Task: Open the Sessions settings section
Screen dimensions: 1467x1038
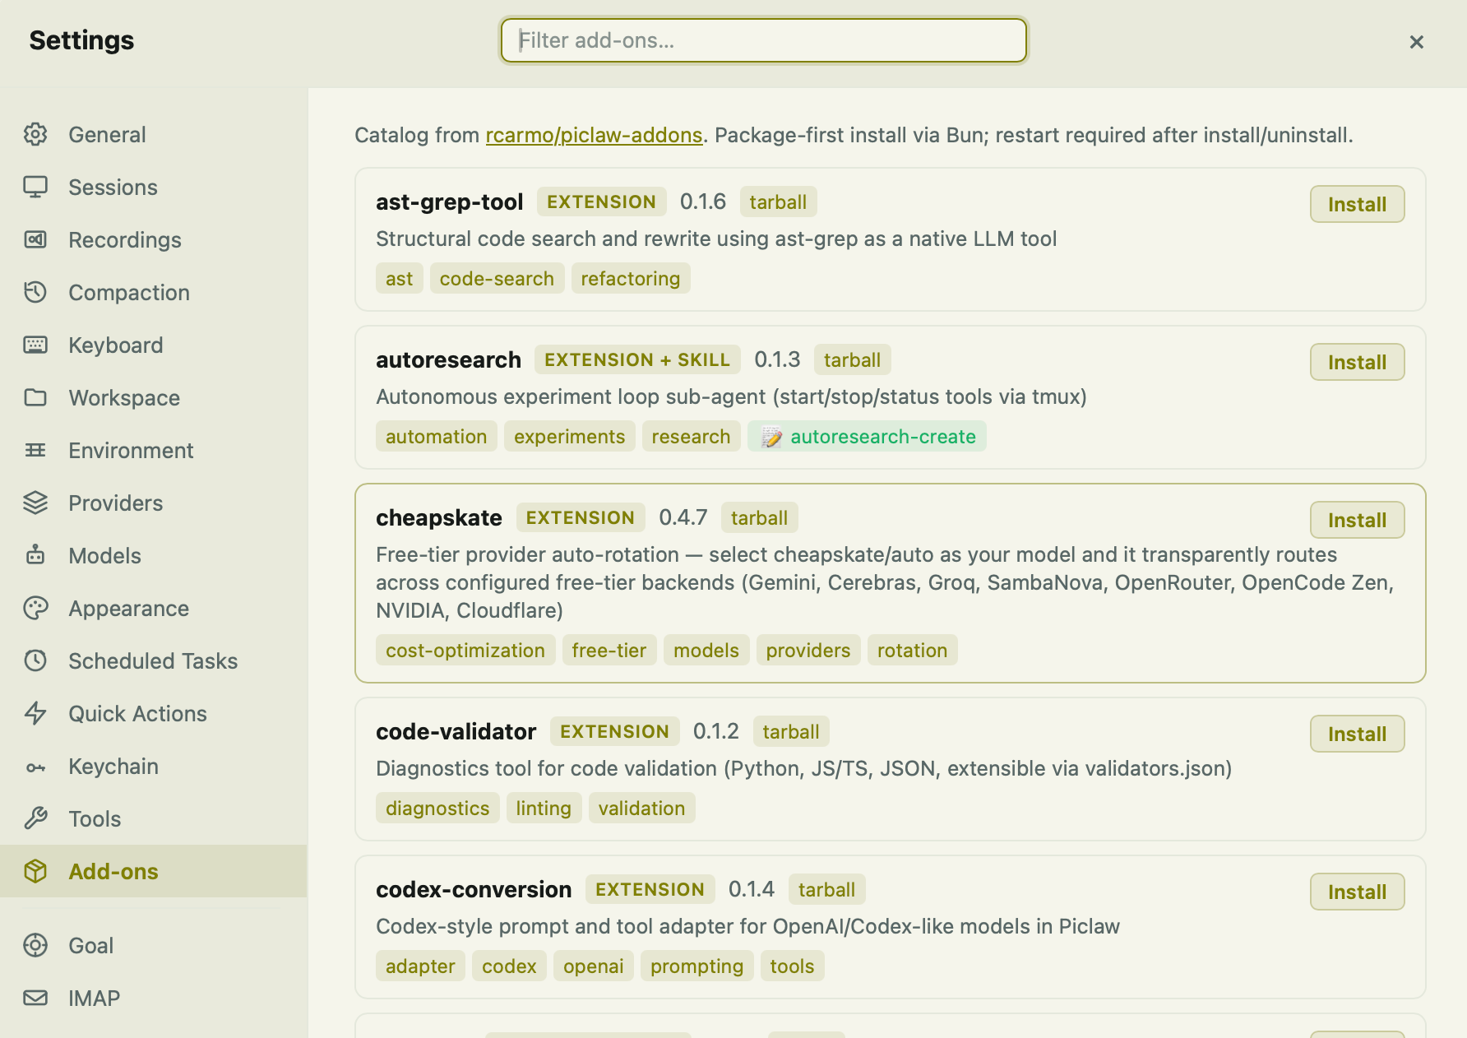Action: click(x=154, y=187)
